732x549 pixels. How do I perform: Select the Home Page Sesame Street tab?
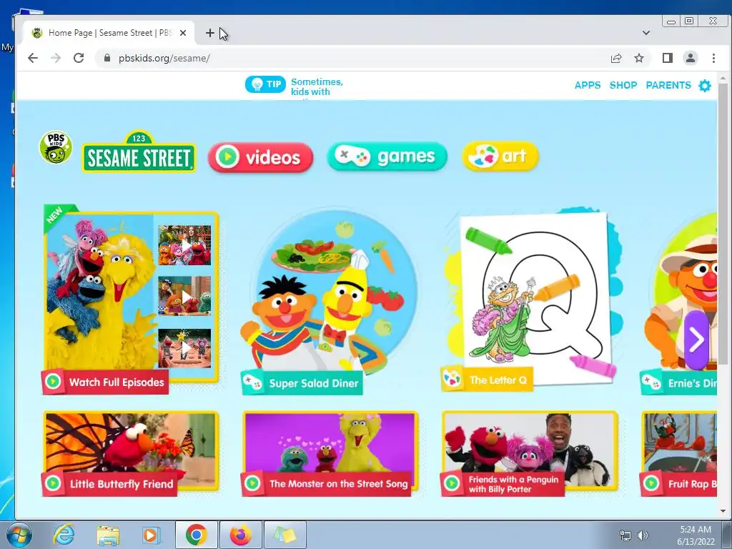109,33
